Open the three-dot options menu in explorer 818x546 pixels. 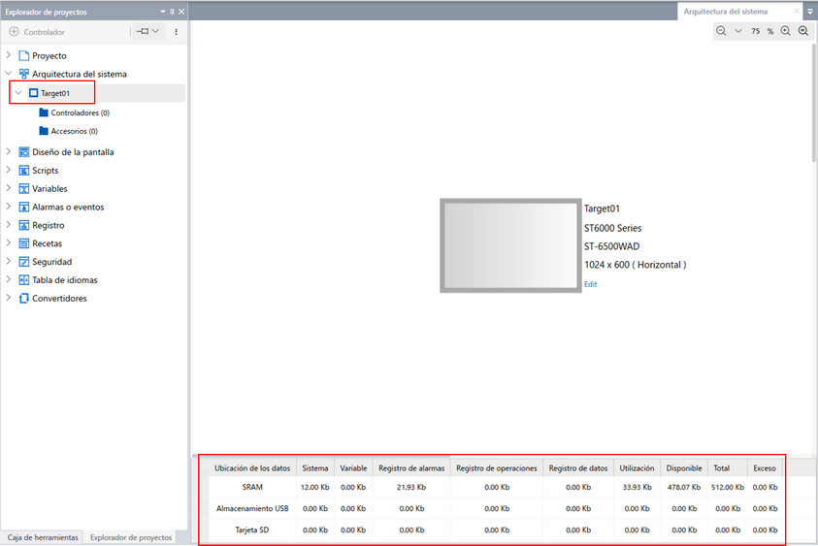[x=176, y=32]
